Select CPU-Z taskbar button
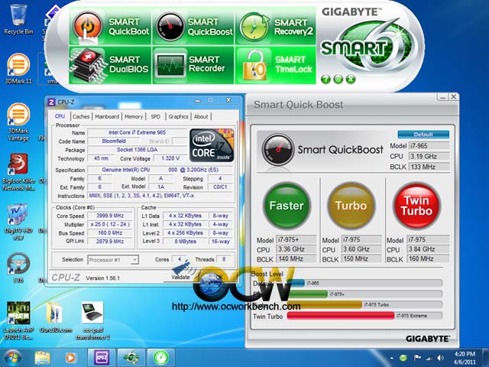489x367 pixels. (102, 358)
